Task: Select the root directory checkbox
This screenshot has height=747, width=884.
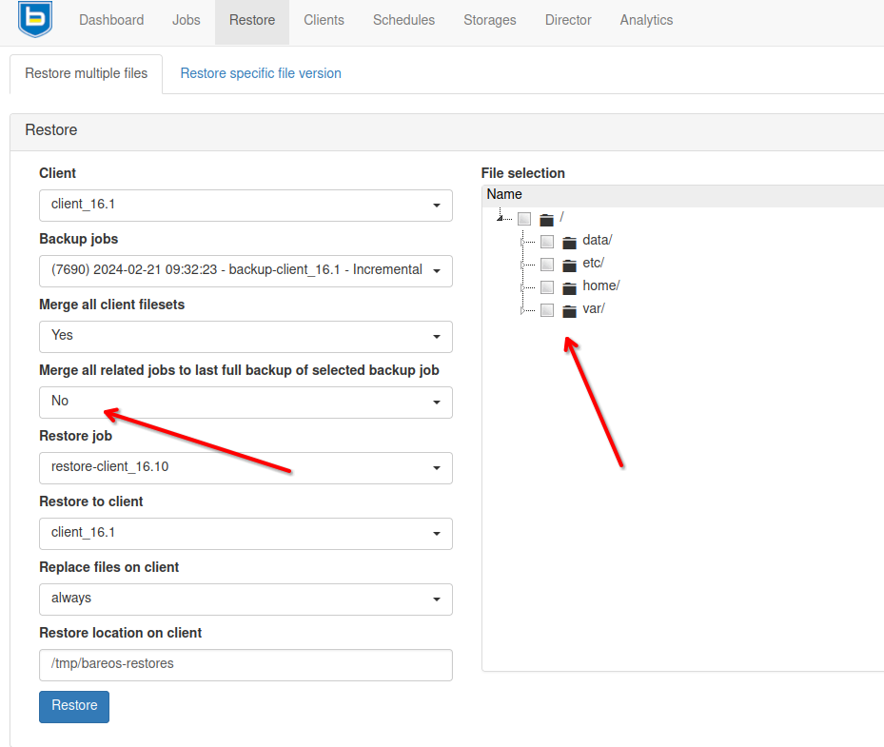Action: tap(524, 219)
